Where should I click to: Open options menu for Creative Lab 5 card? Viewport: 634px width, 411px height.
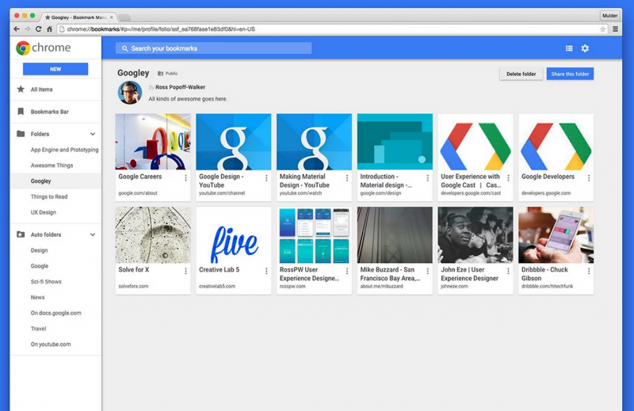(266, 271)
